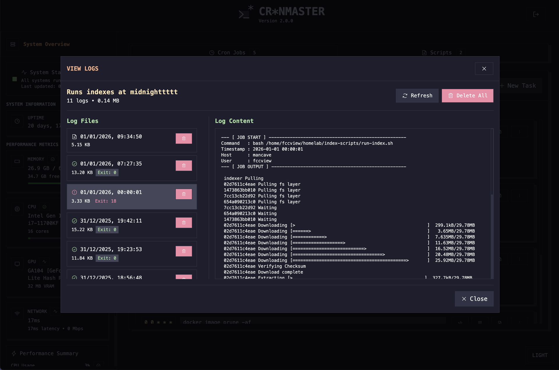Click the System Overview sidebar icon
The height and width of the screenshot is (370, 559).
click(x=13, y=44)
